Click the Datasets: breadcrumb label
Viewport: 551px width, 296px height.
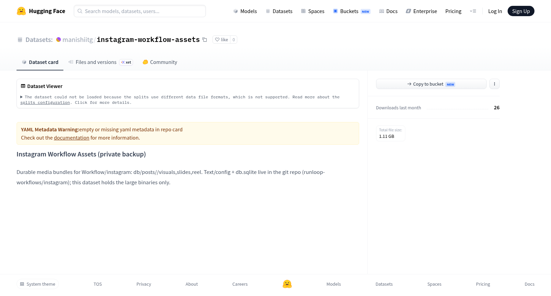click(39, 40)
